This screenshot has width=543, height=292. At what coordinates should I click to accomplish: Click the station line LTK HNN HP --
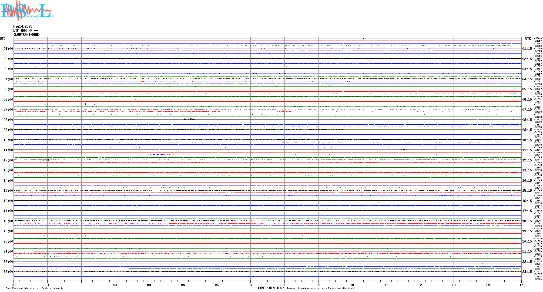point(26,31)
